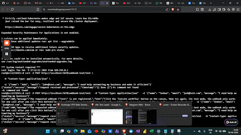Switch to the LinkedIn tab

click(x=72, y=3)
